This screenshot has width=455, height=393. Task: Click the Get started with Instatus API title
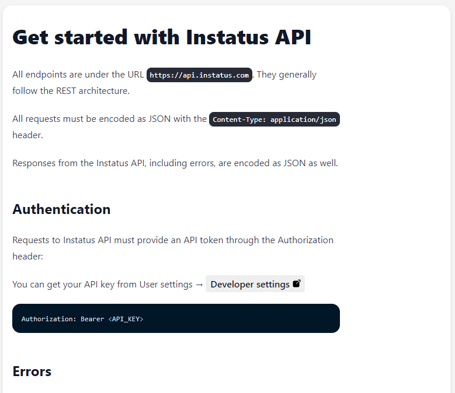pyautogui.click(x=162, y=37)
